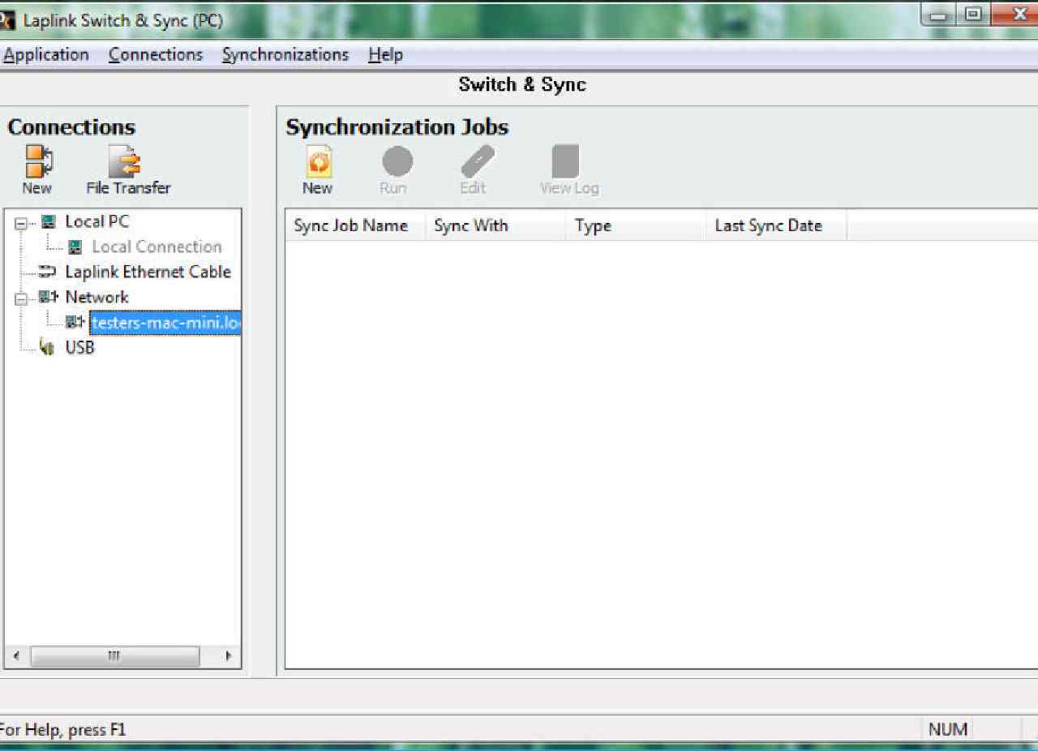Click the greyed-out View Log icon

[x=566, y=161]
